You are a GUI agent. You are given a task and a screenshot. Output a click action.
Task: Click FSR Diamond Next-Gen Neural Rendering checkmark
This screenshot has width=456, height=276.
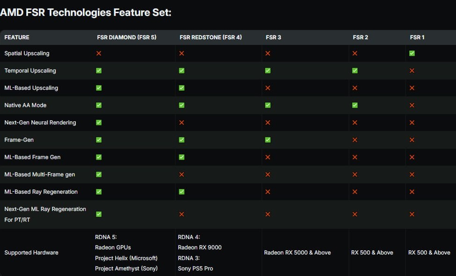99,123
